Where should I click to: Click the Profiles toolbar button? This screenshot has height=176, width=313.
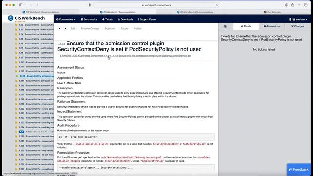[x=137, y=28]
